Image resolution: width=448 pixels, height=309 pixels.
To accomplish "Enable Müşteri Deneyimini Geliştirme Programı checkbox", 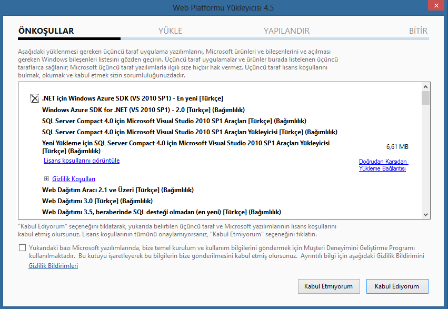I will point(22,247).
